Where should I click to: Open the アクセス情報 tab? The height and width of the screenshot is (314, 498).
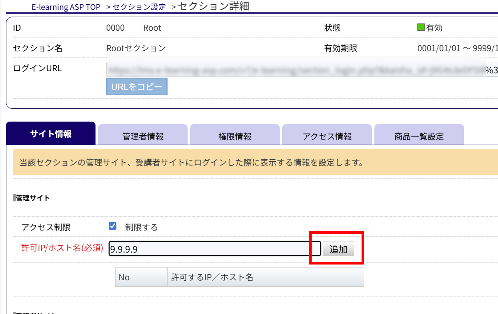tap(327, 136)
